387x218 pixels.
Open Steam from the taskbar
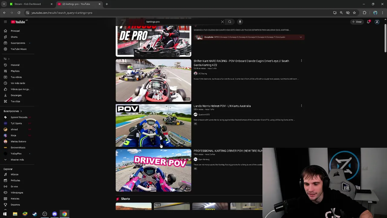click(35, 214)
